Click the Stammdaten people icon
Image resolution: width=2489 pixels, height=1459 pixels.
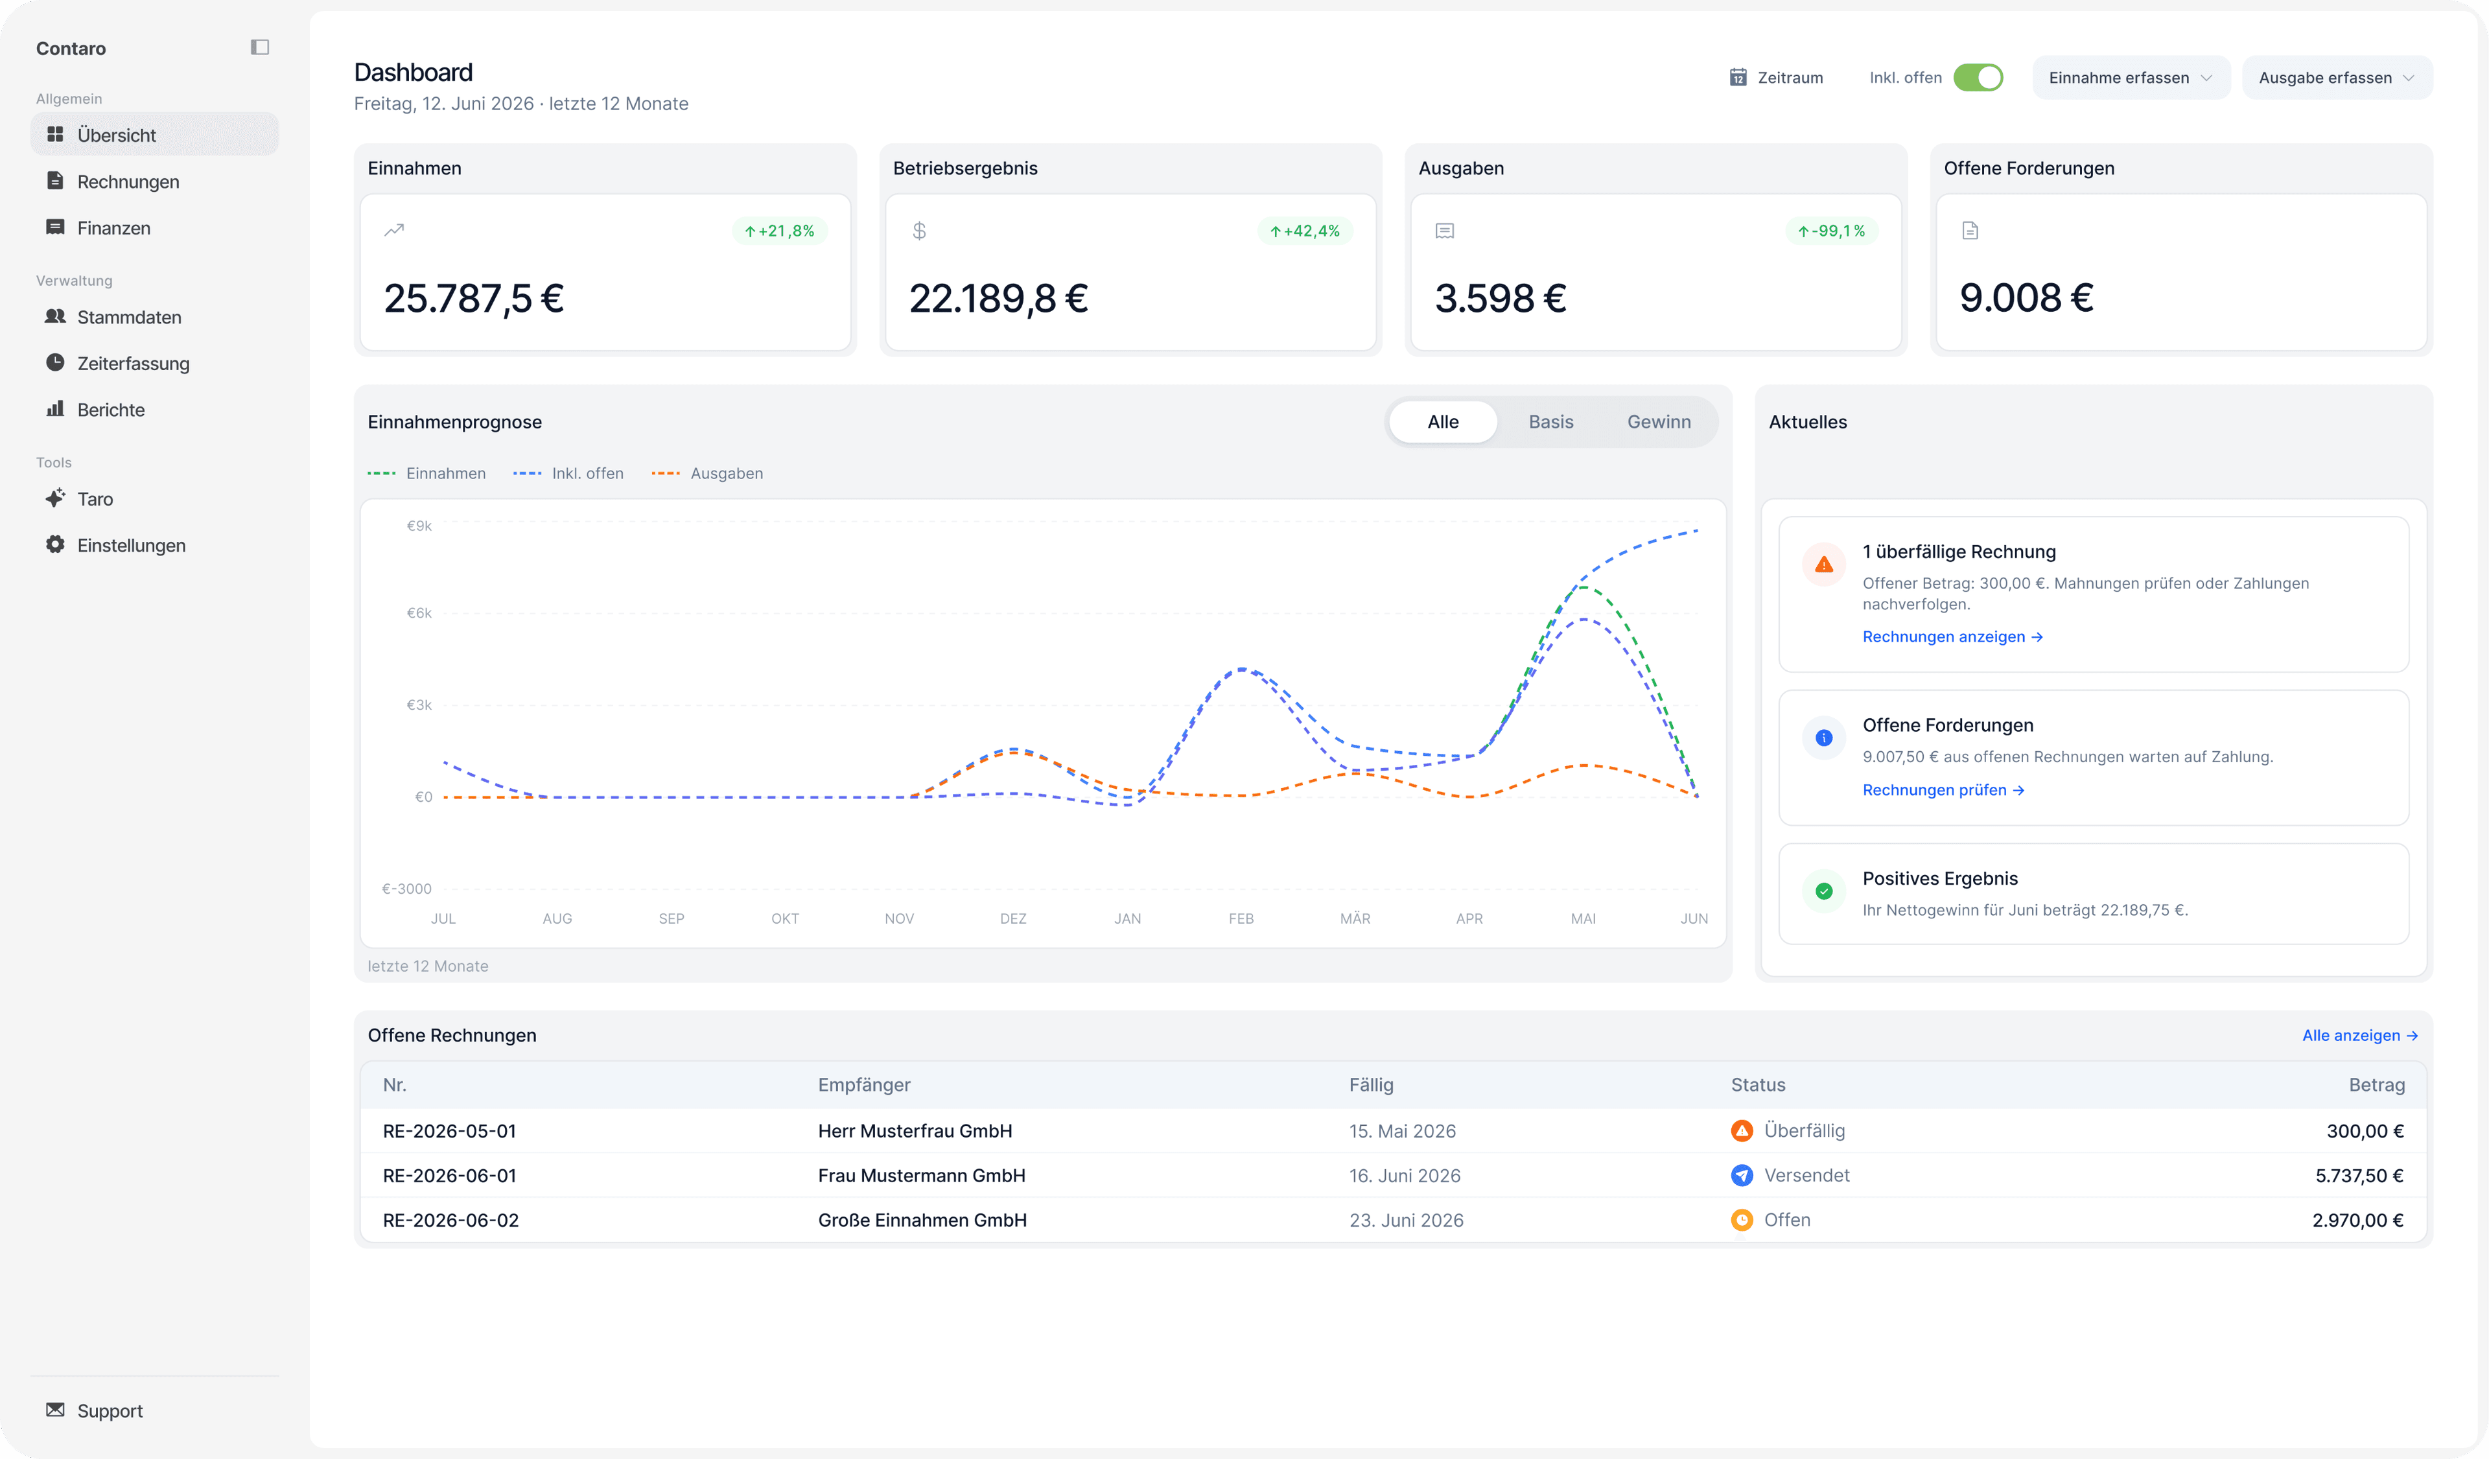(55, 316)
